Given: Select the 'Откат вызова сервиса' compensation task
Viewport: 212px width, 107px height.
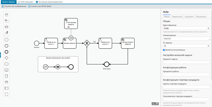Looking at the screenshot, I should pyautogui.click(x=71, y=24).
